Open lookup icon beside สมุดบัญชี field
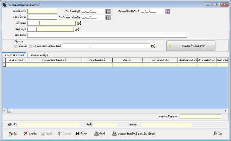The width and height of the screenshot is (231, 141). [77, 29]
